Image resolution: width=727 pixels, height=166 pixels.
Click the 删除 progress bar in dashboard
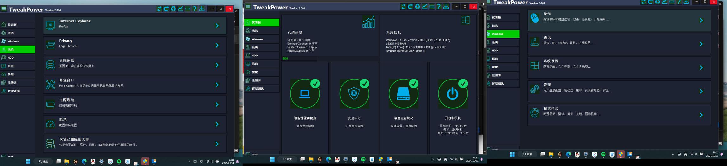pyautogui.click(x=299, y=59)
